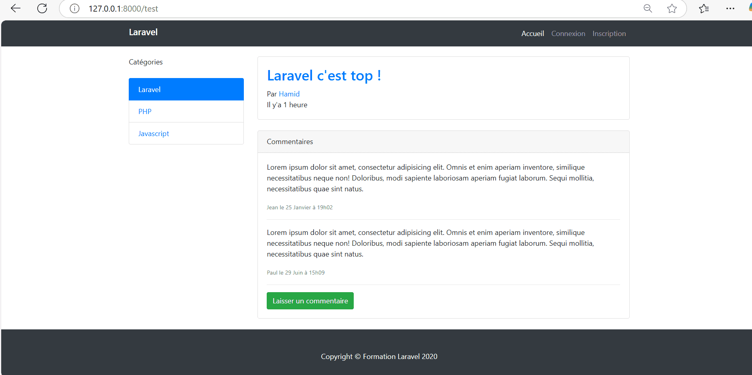
Task: Open the Laravel brand link in navbar
Action: 143,32
